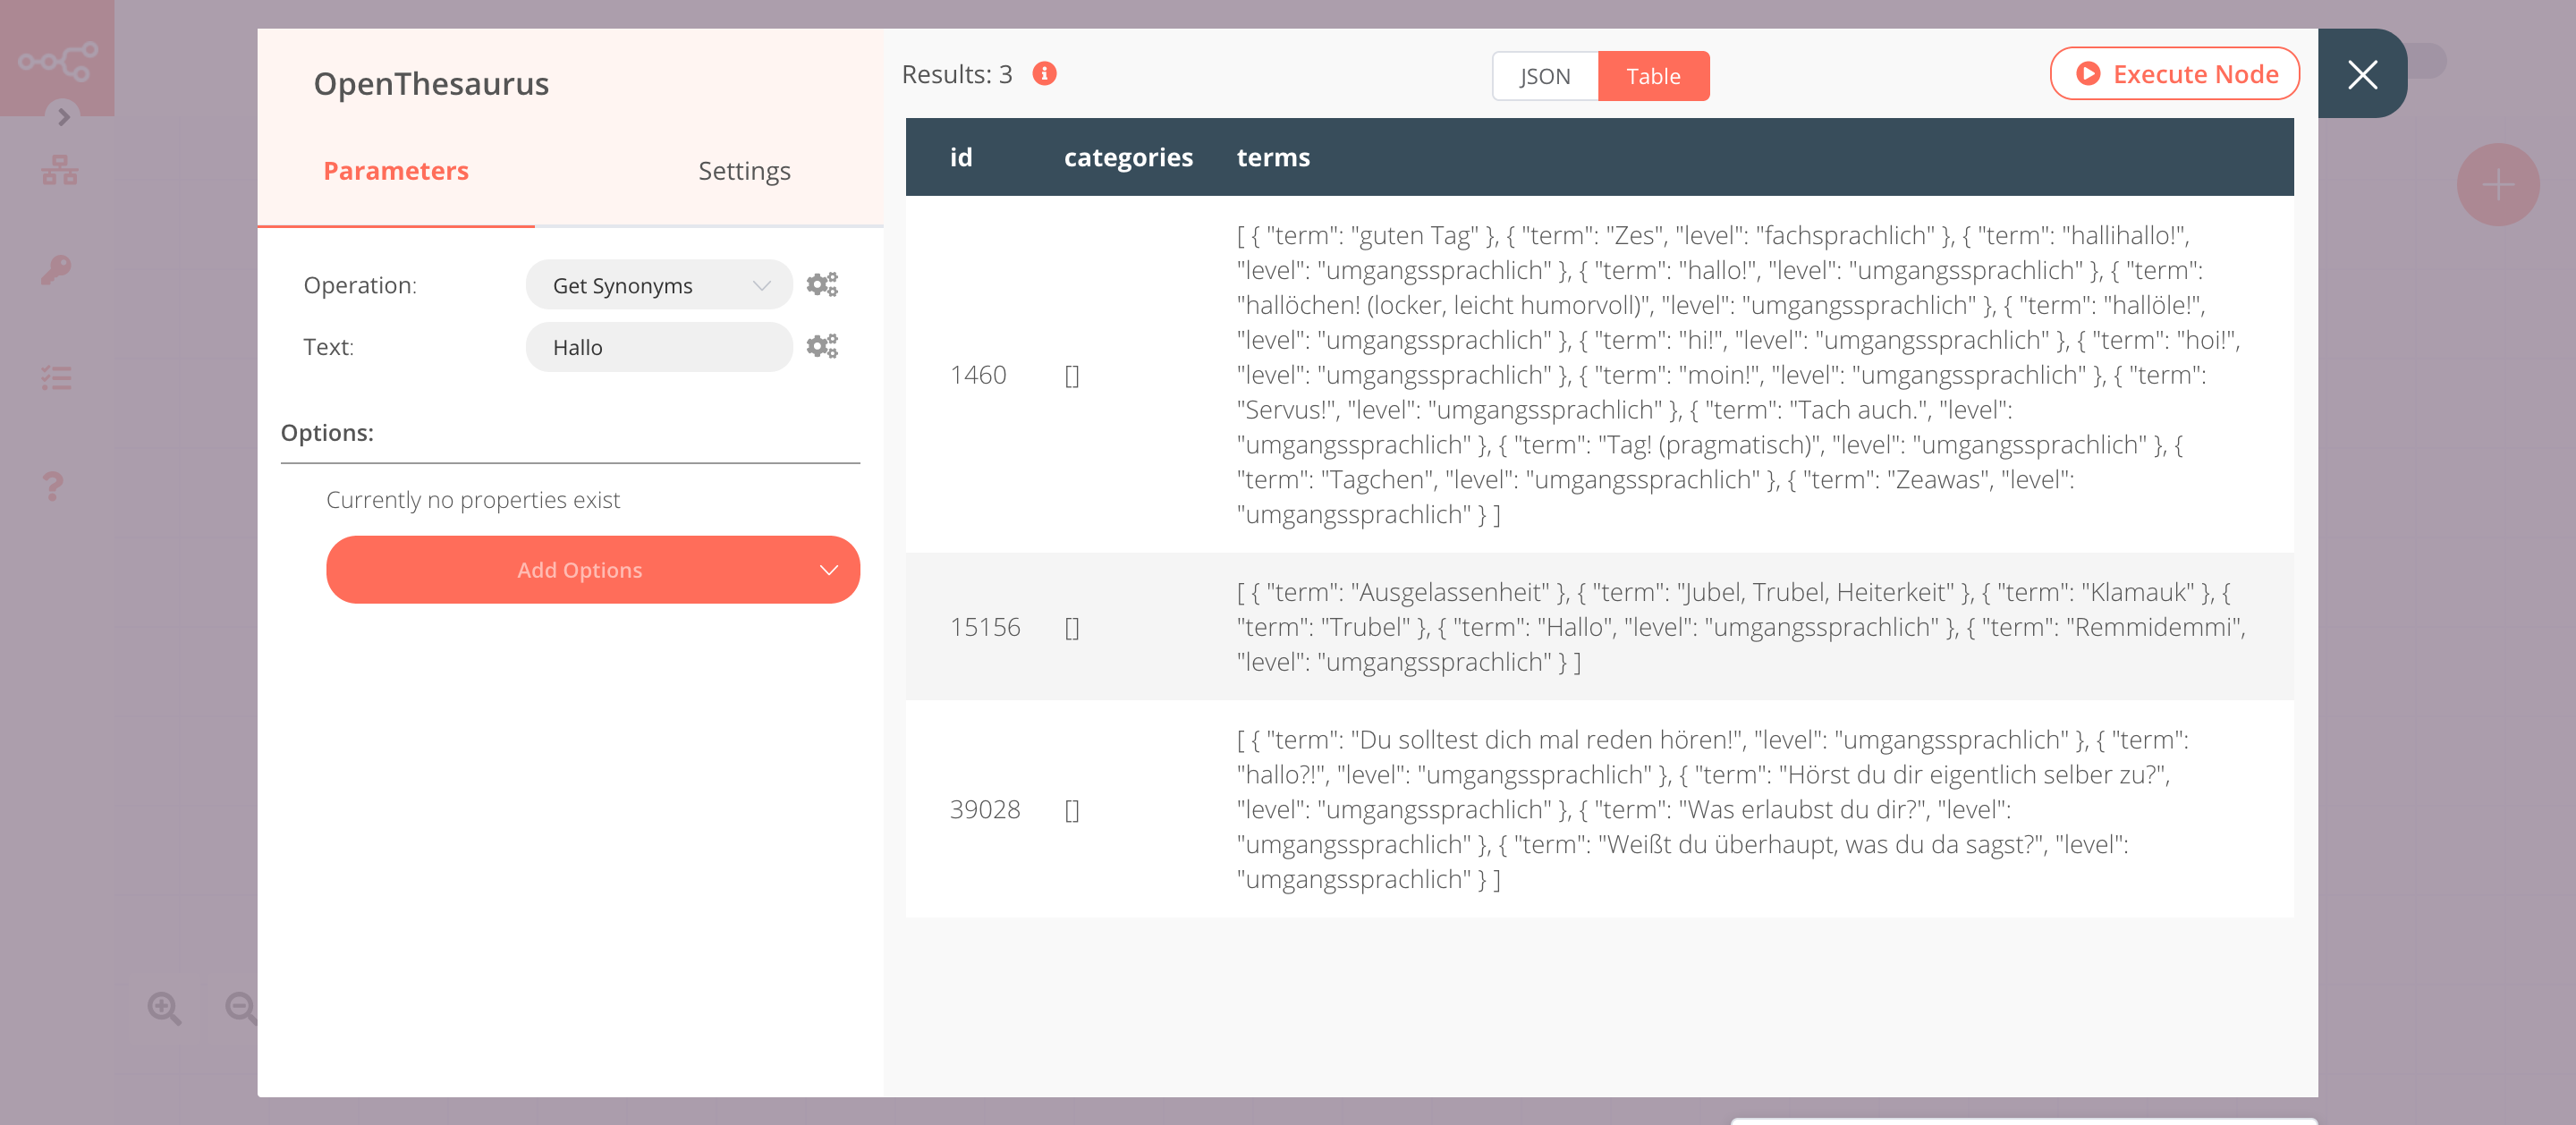Open the Credentials panel via key icon
Screen dimensions: 2576x1125
click(57, 271)
